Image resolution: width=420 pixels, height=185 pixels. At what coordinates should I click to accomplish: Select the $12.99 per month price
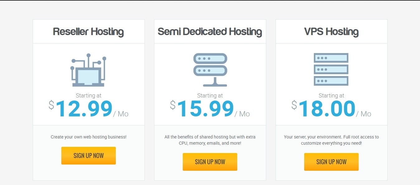point(88,109)
